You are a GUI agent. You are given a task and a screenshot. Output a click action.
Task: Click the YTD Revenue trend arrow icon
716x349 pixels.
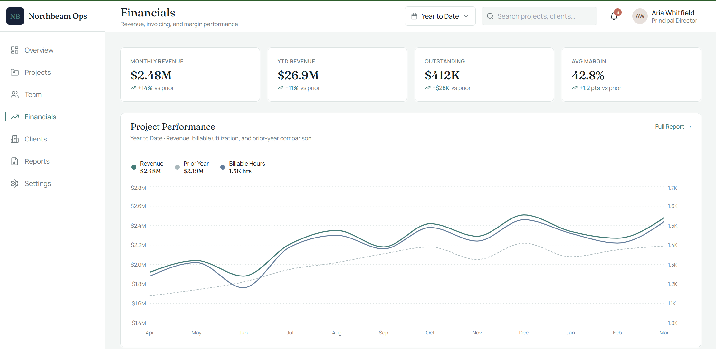click(281, 88)
